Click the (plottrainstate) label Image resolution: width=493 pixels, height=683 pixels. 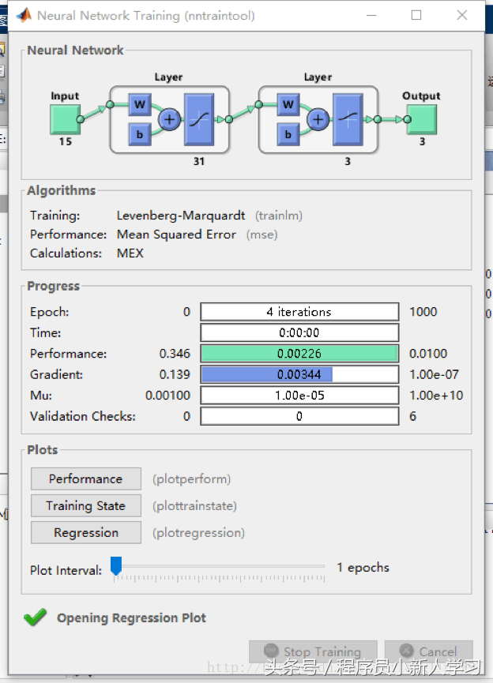coord(194,506)
